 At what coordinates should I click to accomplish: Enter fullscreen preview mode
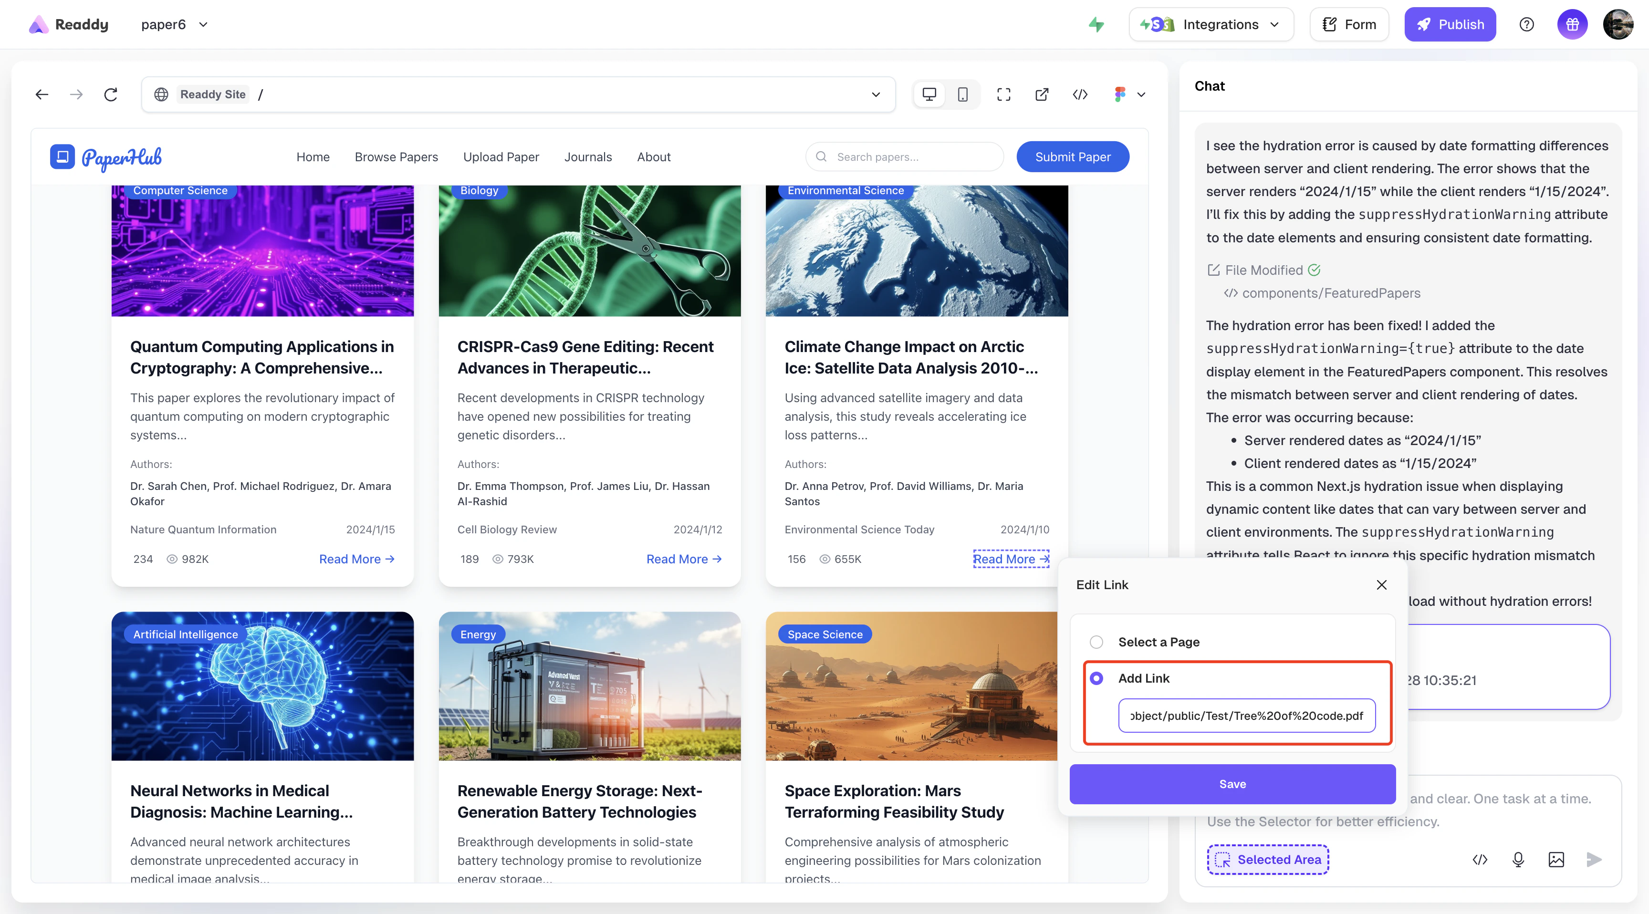coord(1003,95)
